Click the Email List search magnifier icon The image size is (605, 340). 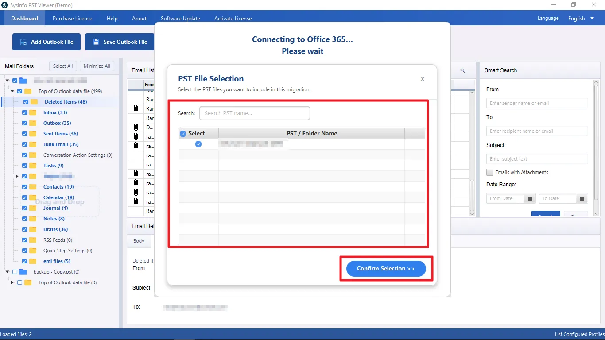click(462, 70)
